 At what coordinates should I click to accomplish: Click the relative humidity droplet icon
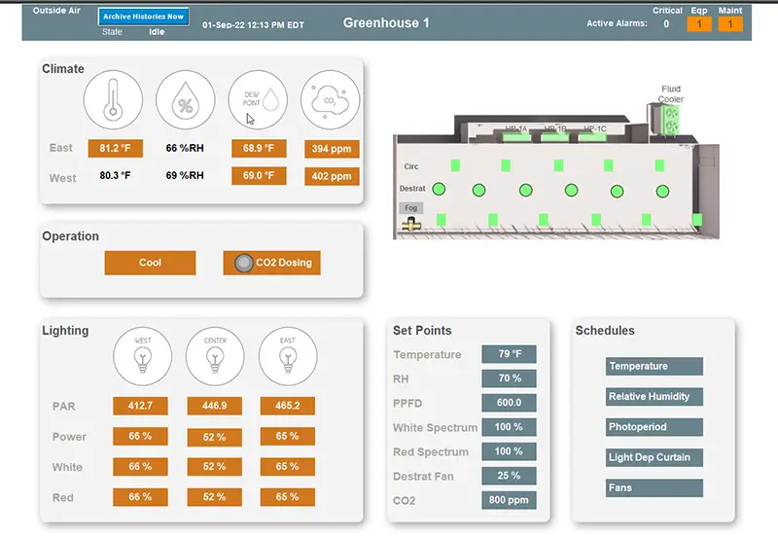(x=185, y=99)
